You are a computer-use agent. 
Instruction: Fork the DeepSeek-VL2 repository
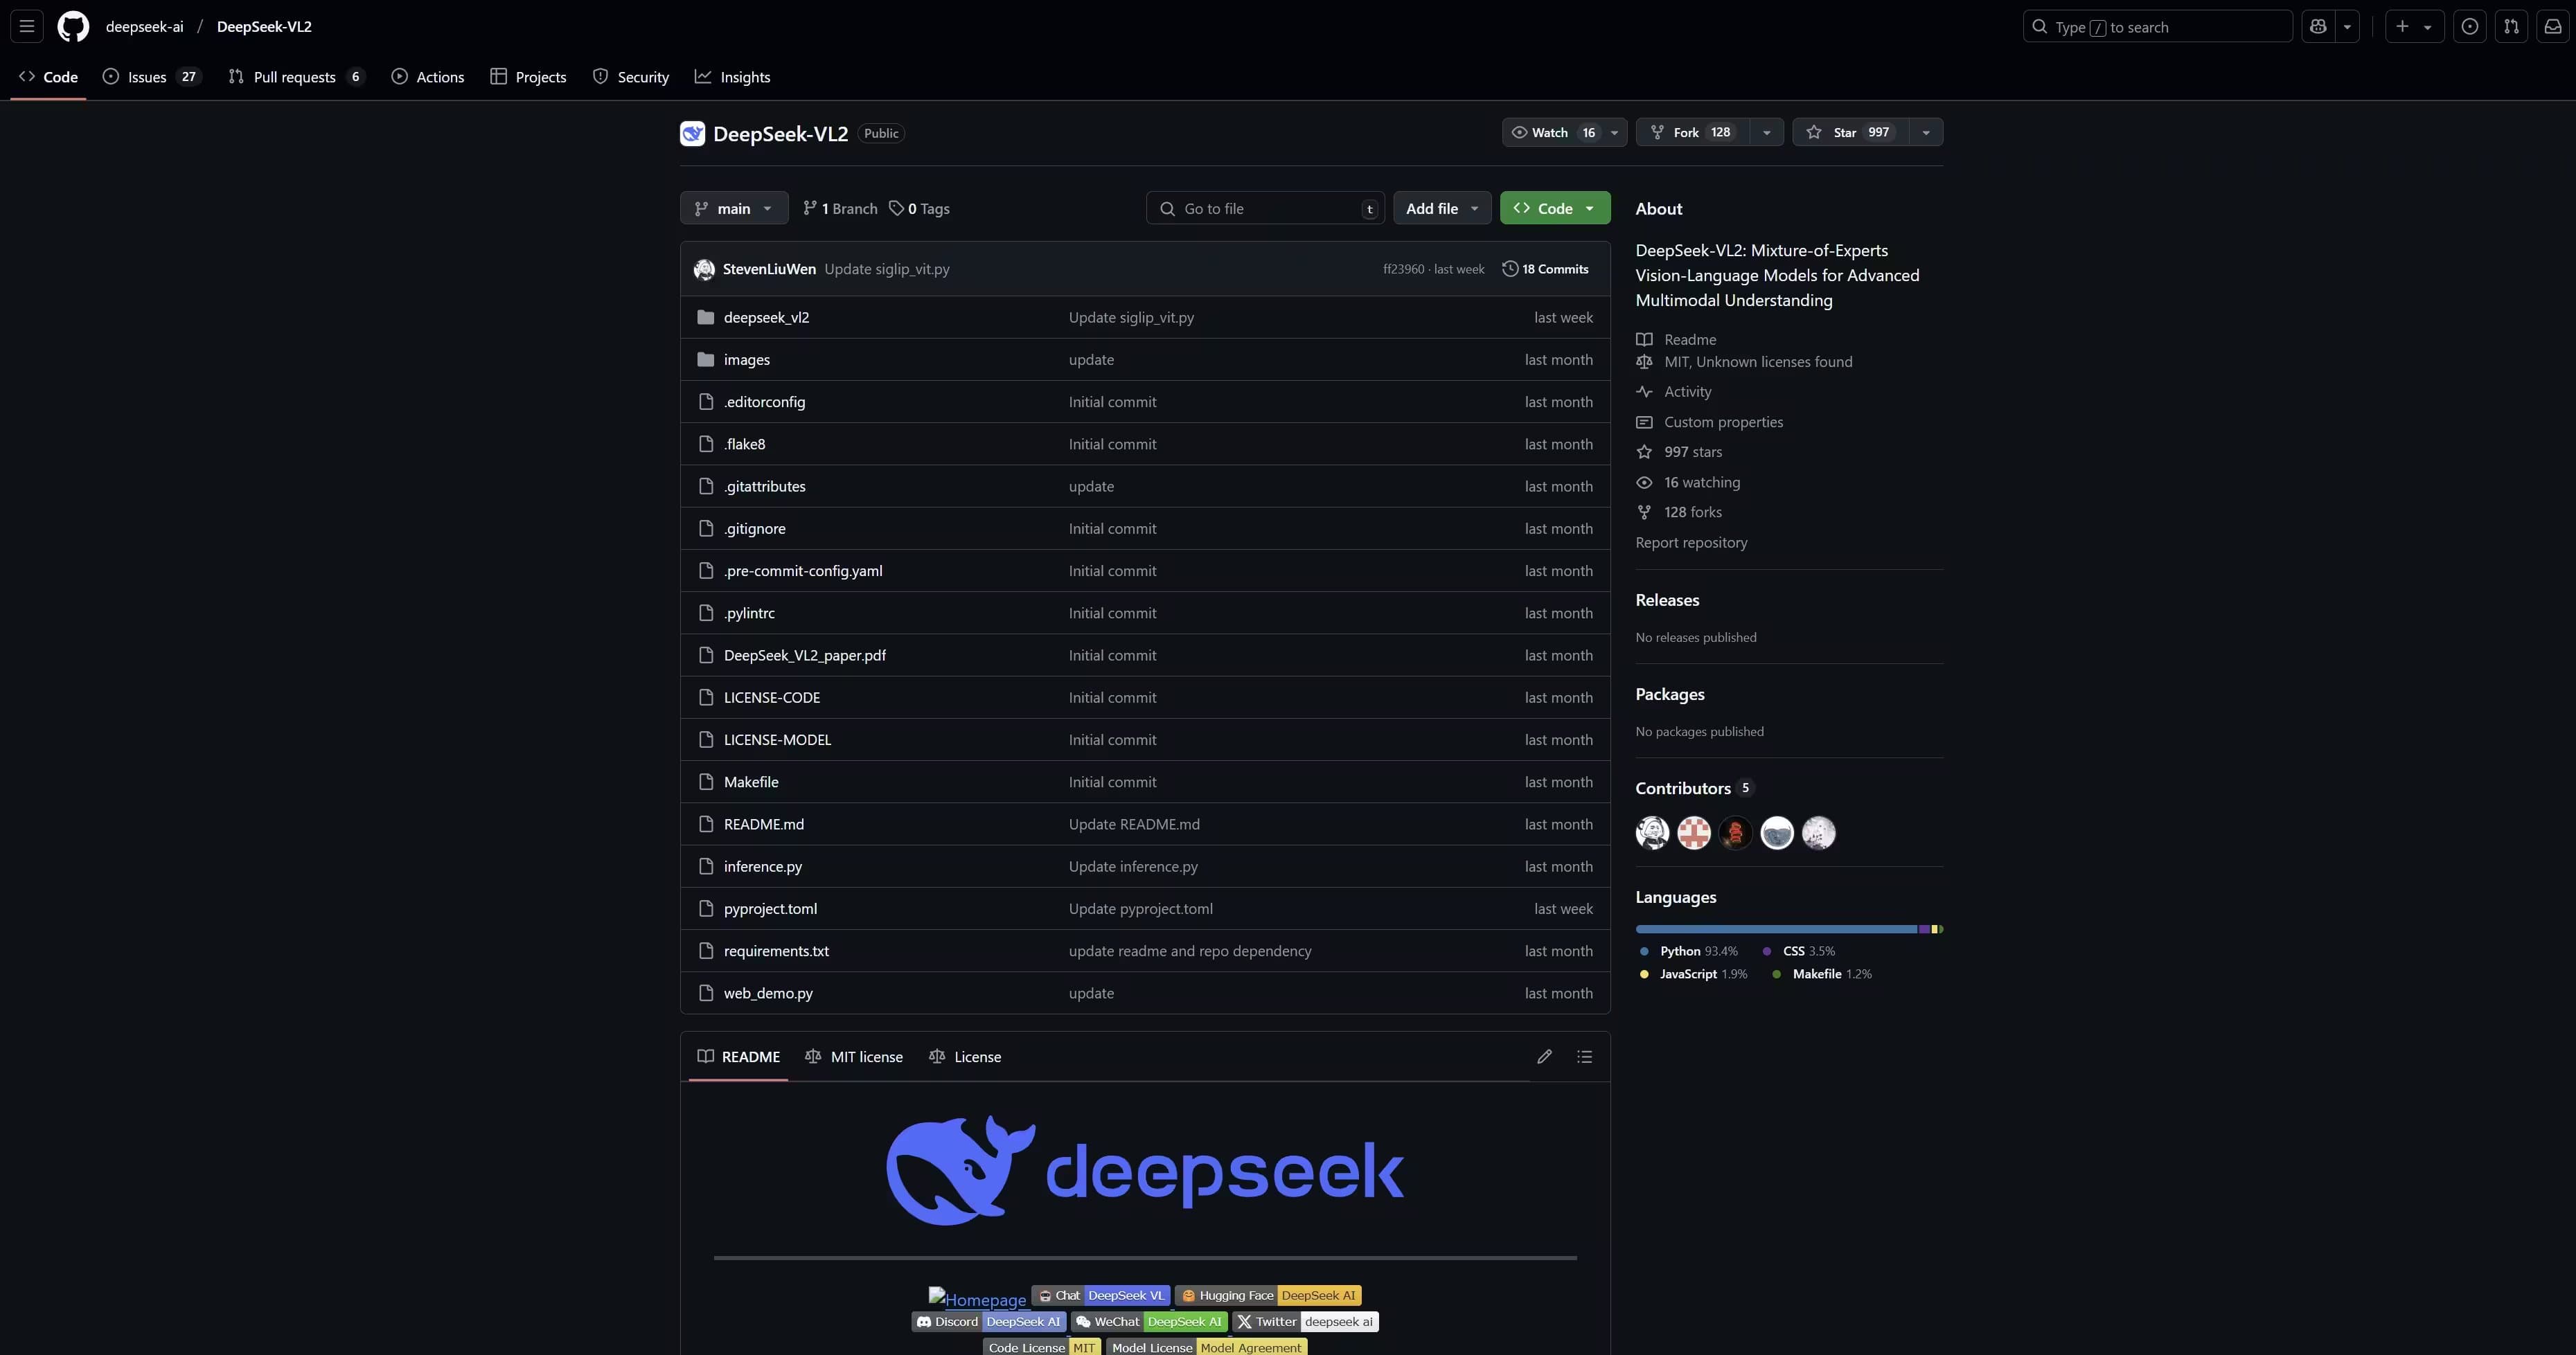1692,132
